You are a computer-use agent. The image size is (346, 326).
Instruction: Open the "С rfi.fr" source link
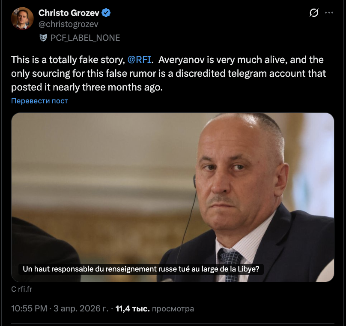(x=22, y=289)
